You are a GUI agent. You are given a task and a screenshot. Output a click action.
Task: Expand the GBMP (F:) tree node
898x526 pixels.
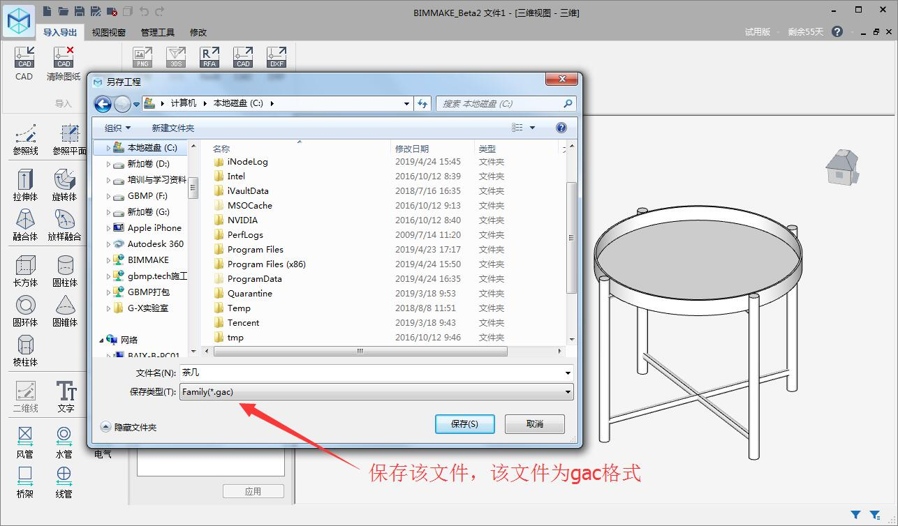[108, 196]
